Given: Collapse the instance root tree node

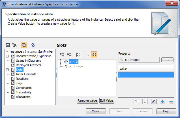Looking at the screenshot, I should click(7, 52).
